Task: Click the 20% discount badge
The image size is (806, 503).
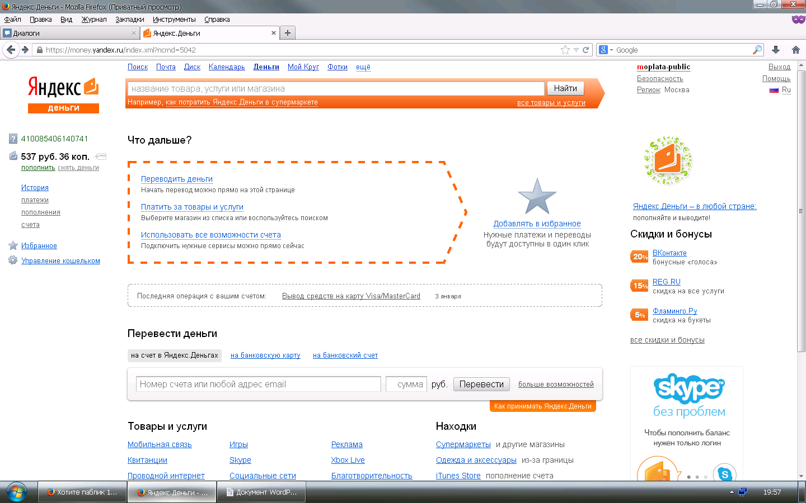Action: click(x=640, y=257)
